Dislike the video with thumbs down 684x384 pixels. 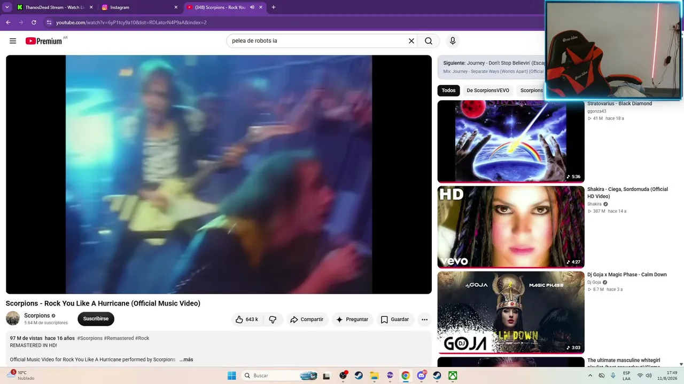tap(273, 319)
